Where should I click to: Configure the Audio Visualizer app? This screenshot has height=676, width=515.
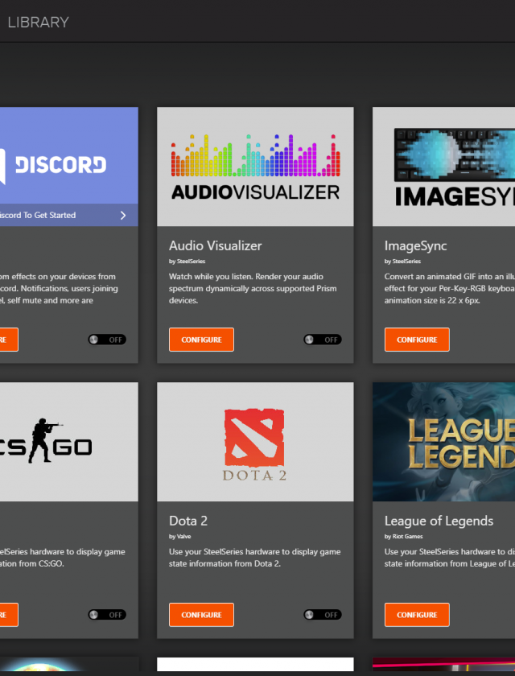coord(201,340)
